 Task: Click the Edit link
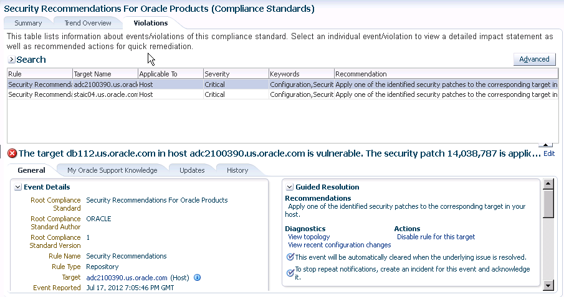coord(549,153)
